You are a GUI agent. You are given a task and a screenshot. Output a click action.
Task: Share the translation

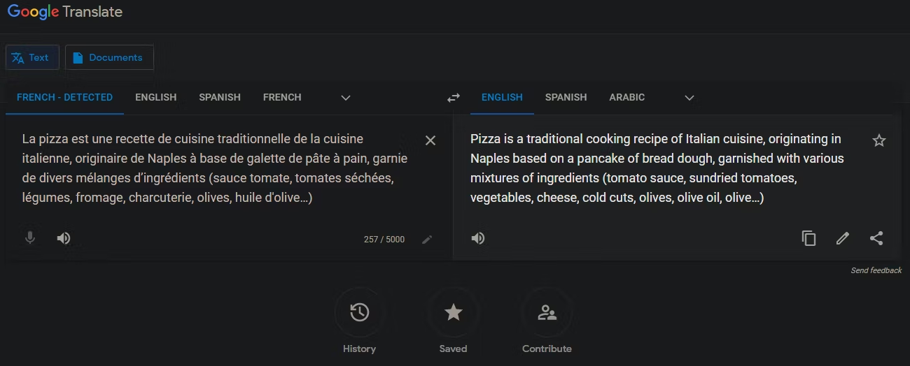pos(876,238)
